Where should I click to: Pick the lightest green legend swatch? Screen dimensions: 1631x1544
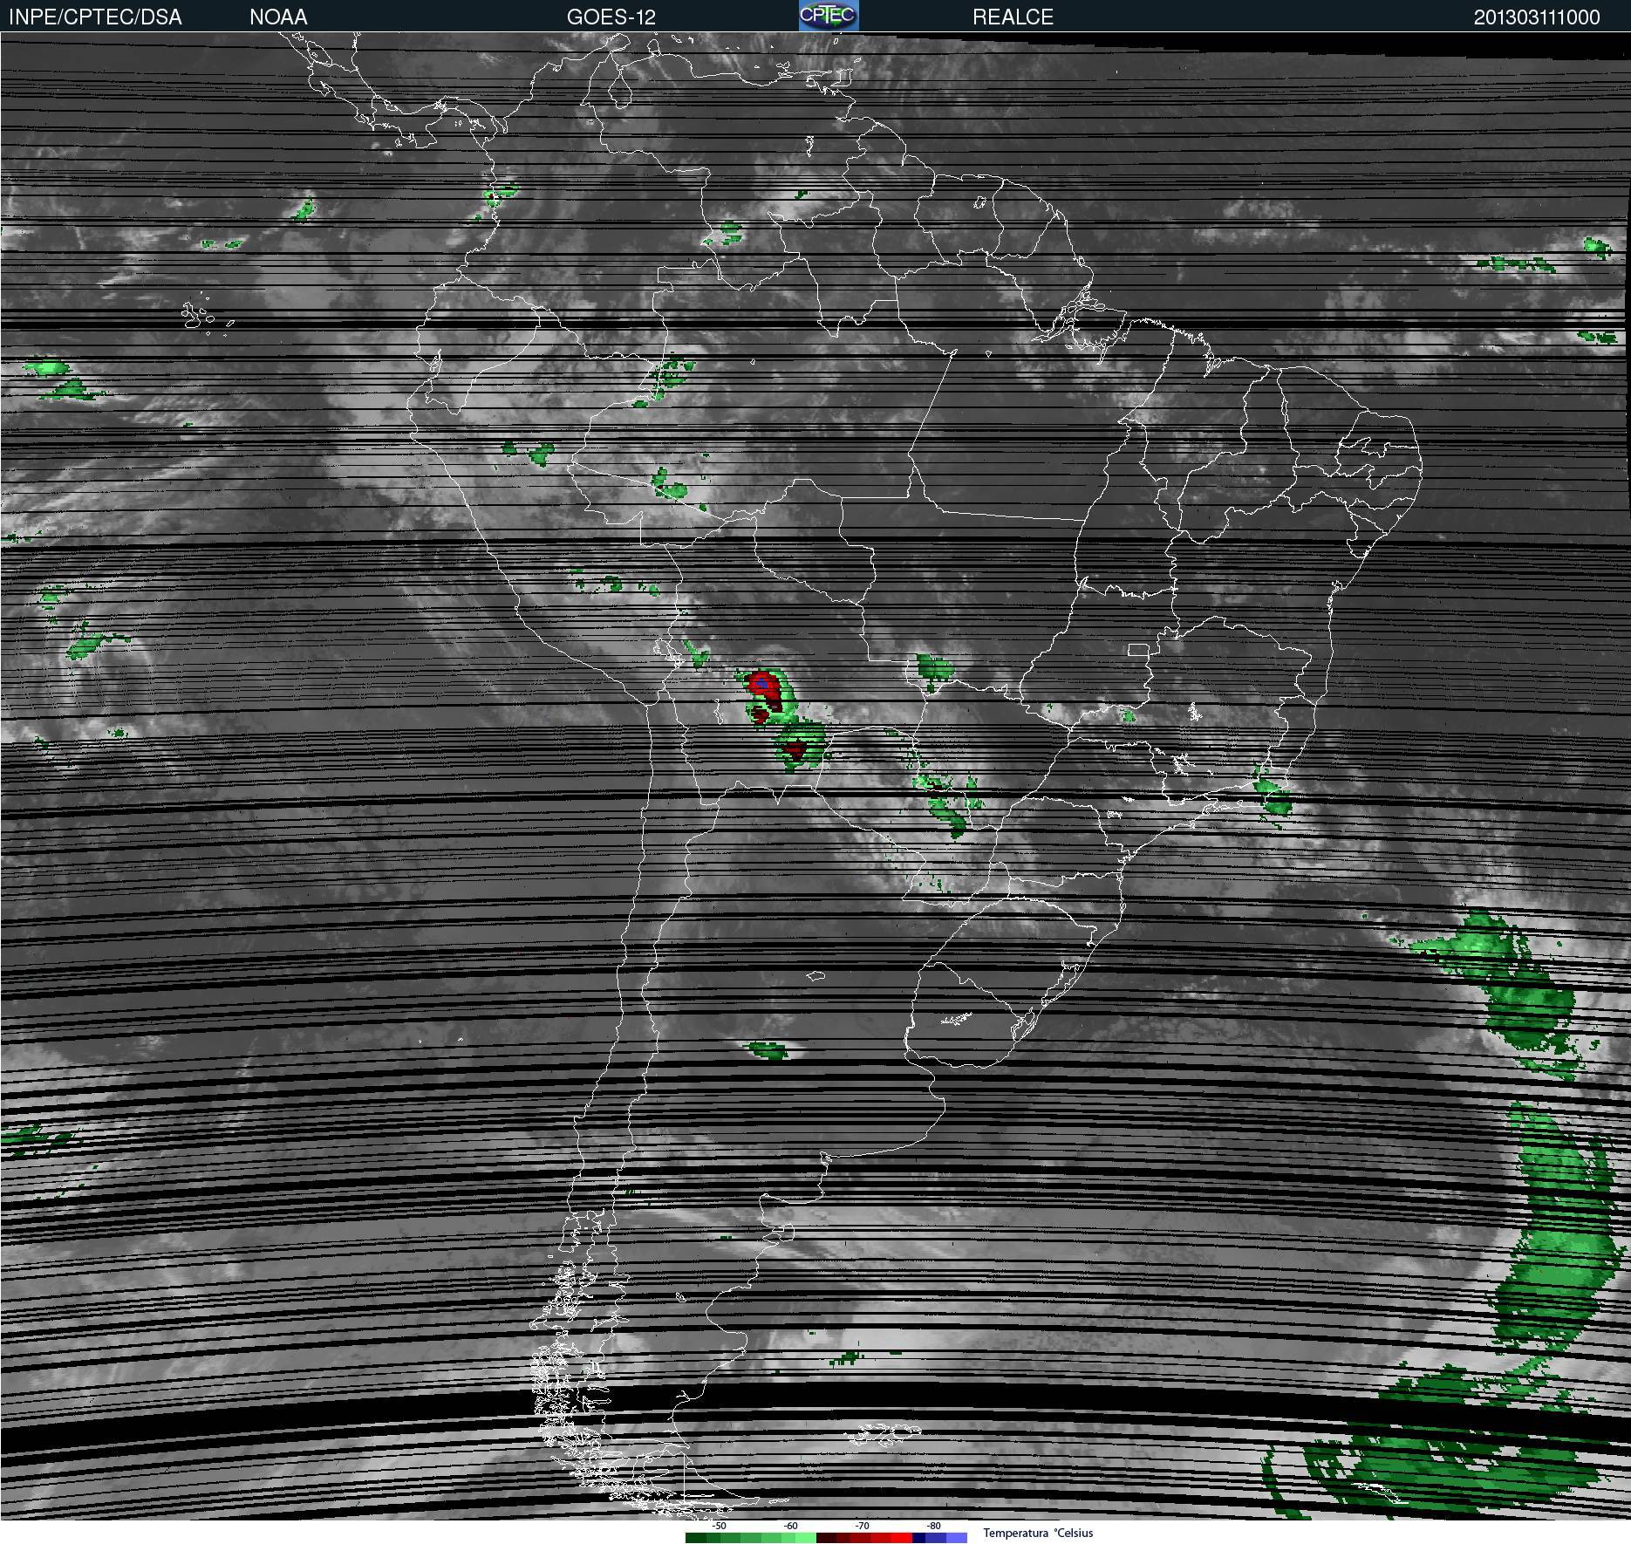(x=806, y=1538)
